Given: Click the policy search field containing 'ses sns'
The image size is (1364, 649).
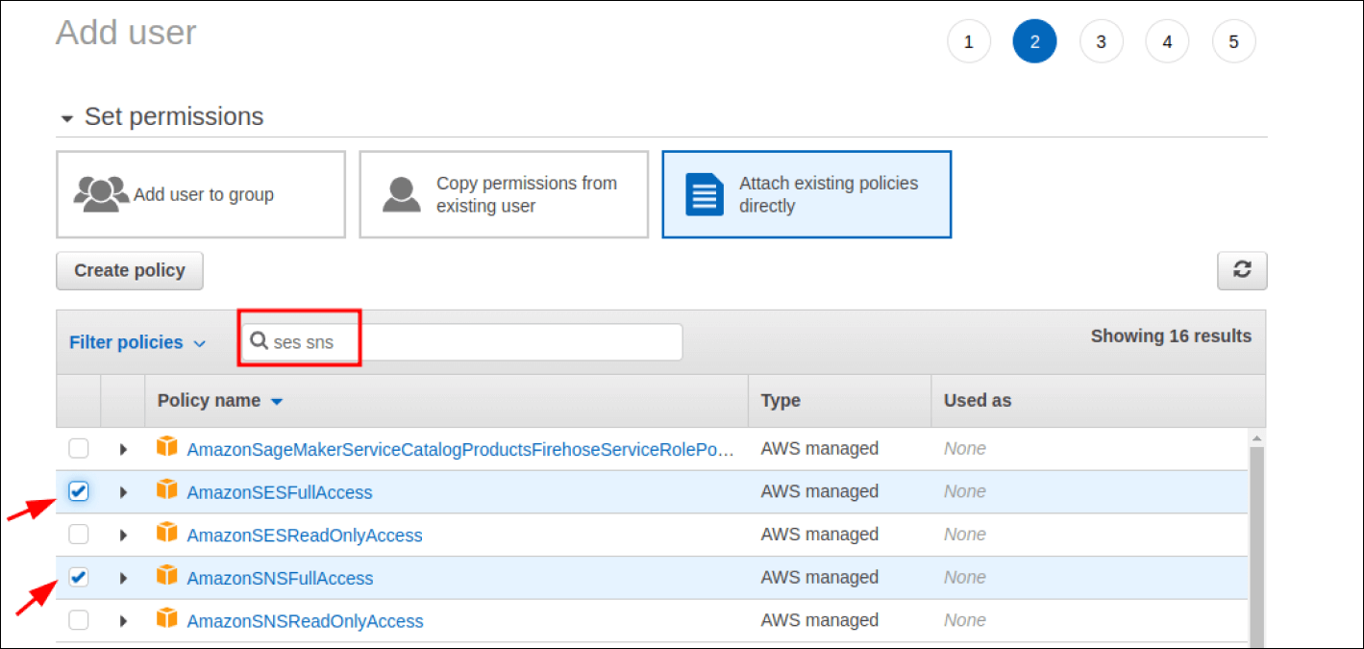Looking at the screenshot, I should coord(461,341).
